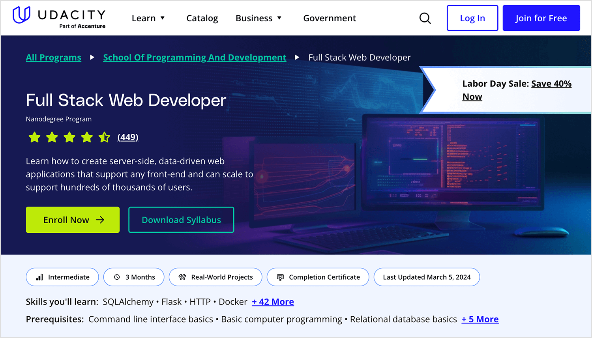
Task: Expand the + 5 More prerequisites link
Action: pyautogui.click(x=480, y=319)
